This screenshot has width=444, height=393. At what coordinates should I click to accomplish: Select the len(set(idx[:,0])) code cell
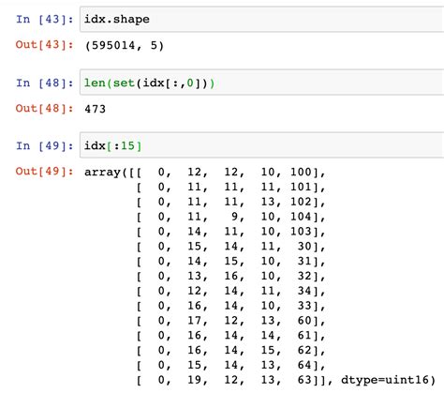click(261, 83)
